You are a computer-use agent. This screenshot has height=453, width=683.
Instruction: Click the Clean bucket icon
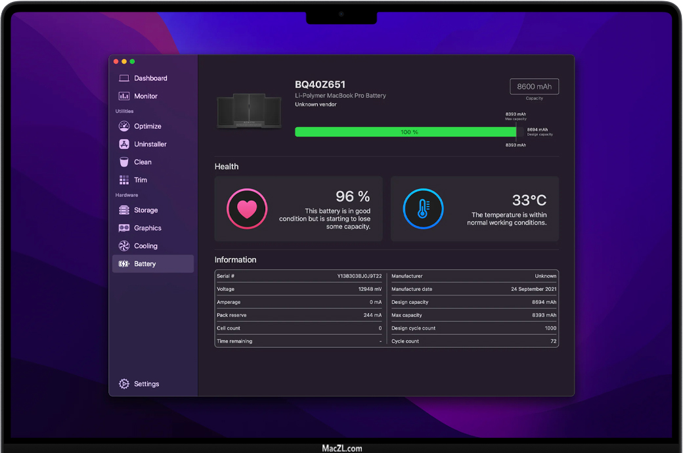123,162
